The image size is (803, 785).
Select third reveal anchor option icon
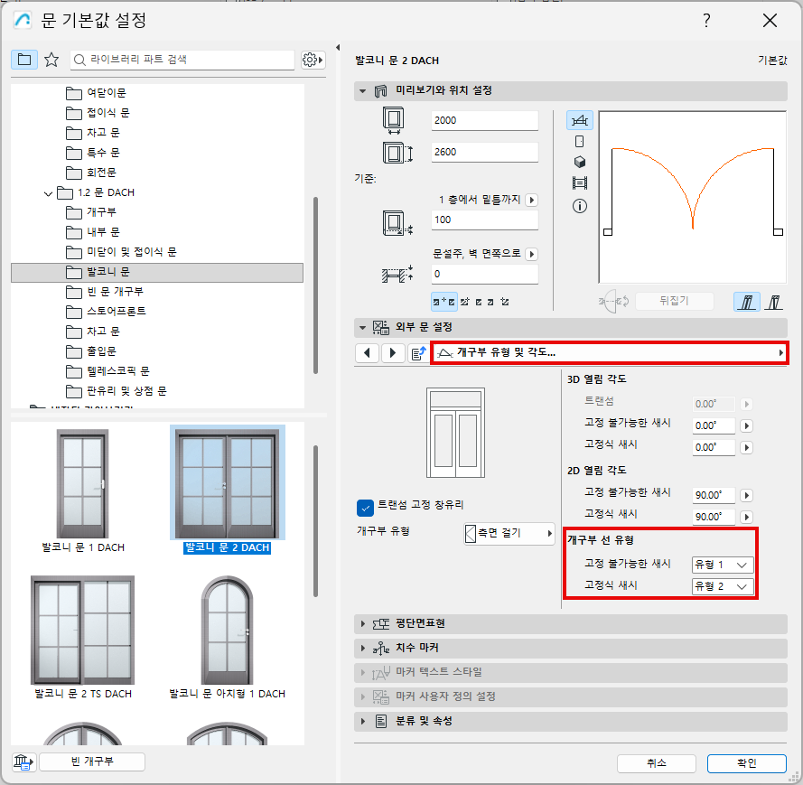pos(479,302)
